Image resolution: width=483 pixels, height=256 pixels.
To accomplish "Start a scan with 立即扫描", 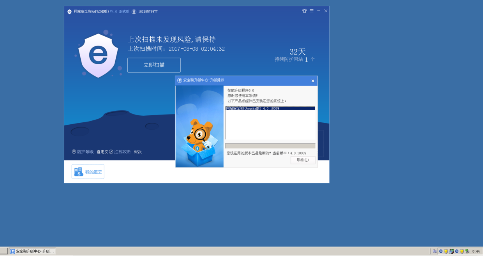I will coord(154,65).
